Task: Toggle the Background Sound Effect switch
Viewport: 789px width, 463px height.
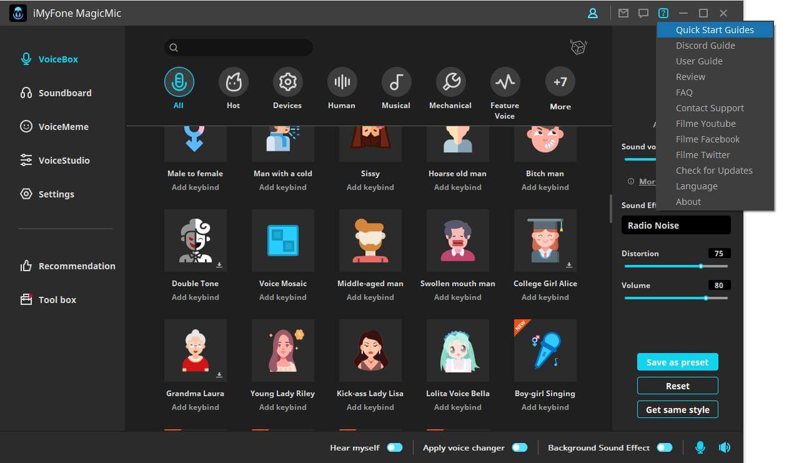Action: [x=665, y=447]
